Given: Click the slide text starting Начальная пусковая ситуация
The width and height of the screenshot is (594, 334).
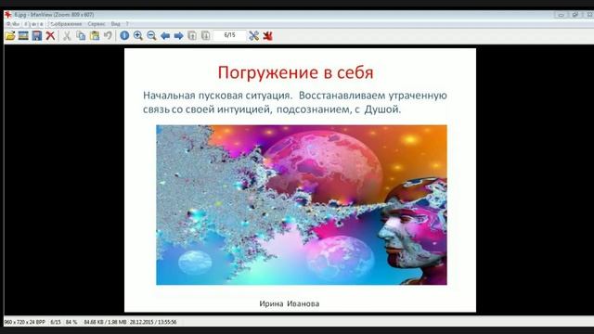Looking at the screenshot, I should [x=295, y=102].
